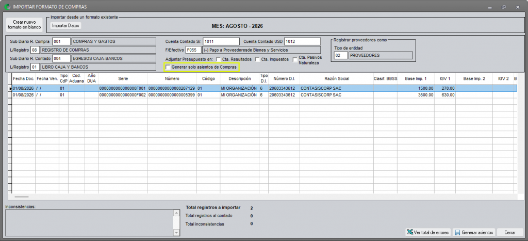
Task: Click the green app logo in title bar
Action: click(7, 6)
